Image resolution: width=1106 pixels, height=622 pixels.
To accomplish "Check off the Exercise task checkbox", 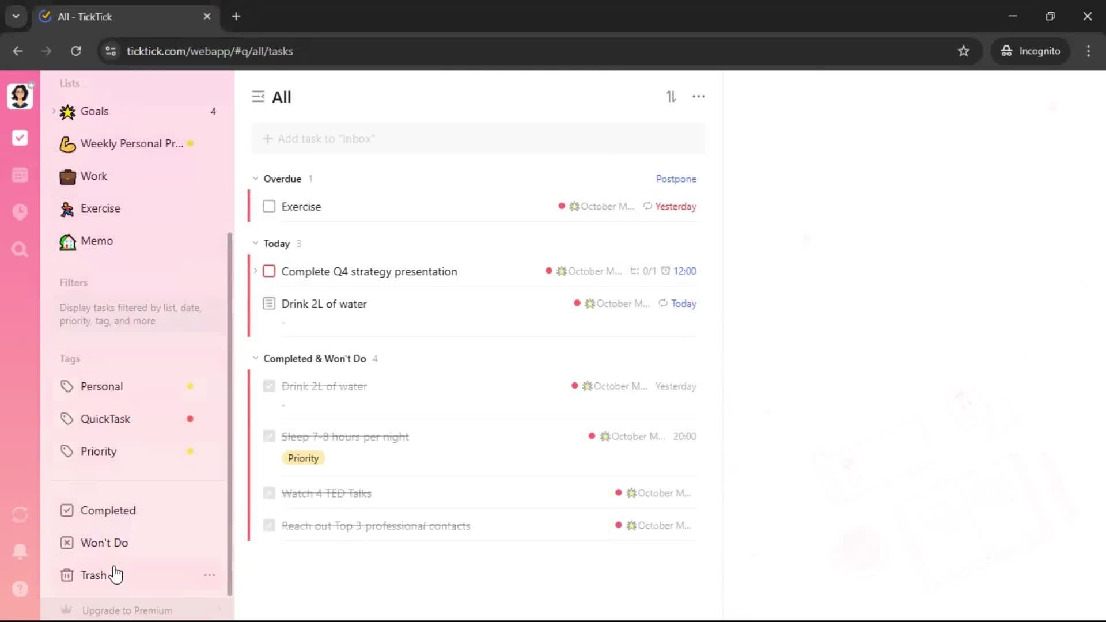I will [x=269, y=206].
